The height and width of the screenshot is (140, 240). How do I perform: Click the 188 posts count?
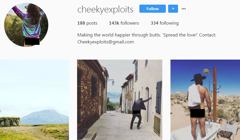(87, 23)
